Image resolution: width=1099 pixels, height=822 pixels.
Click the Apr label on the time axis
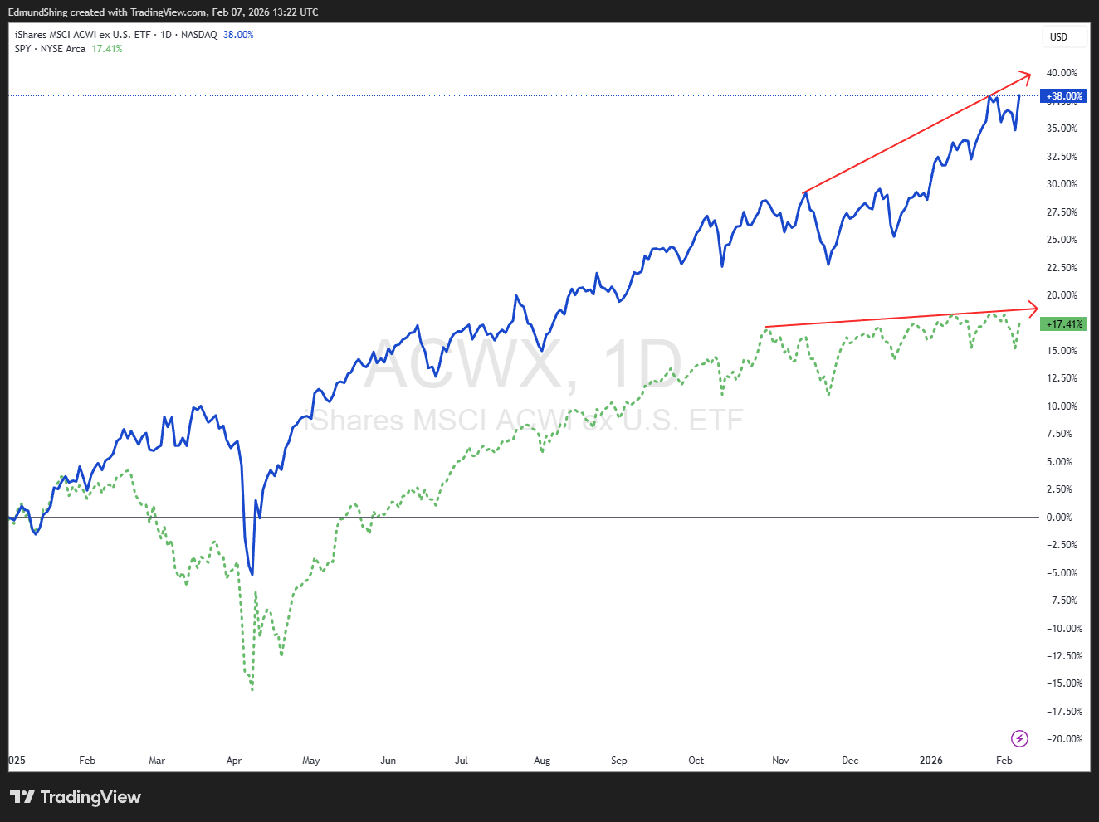[234, 761]
